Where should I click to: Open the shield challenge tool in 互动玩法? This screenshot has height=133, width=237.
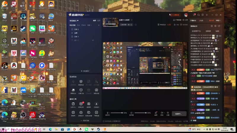[x=81, y=82]
